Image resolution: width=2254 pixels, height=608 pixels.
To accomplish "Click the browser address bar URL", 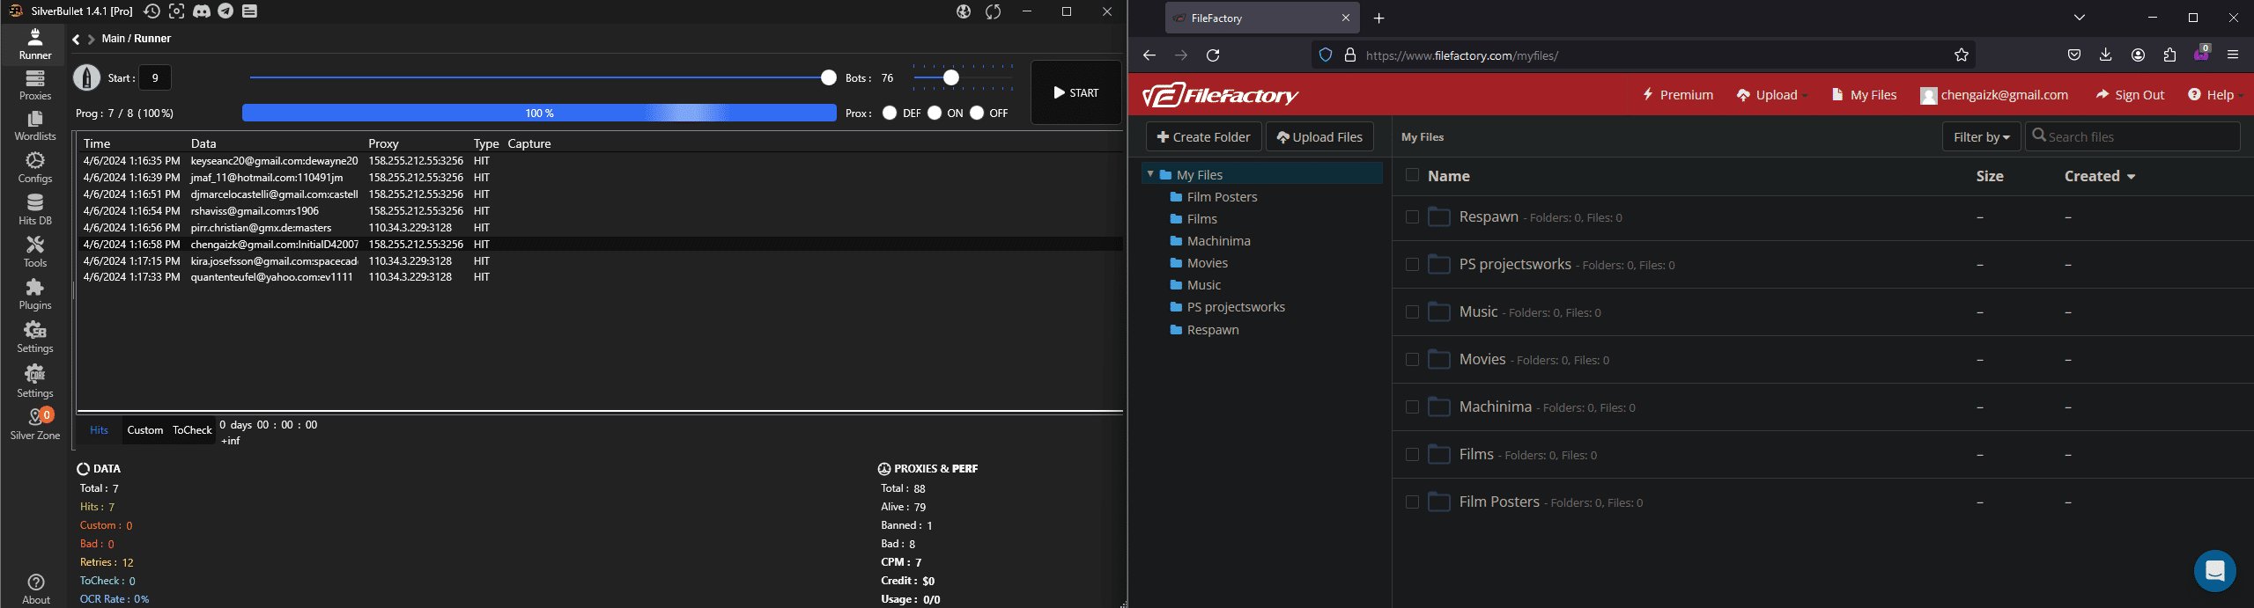I will 1462,55.
